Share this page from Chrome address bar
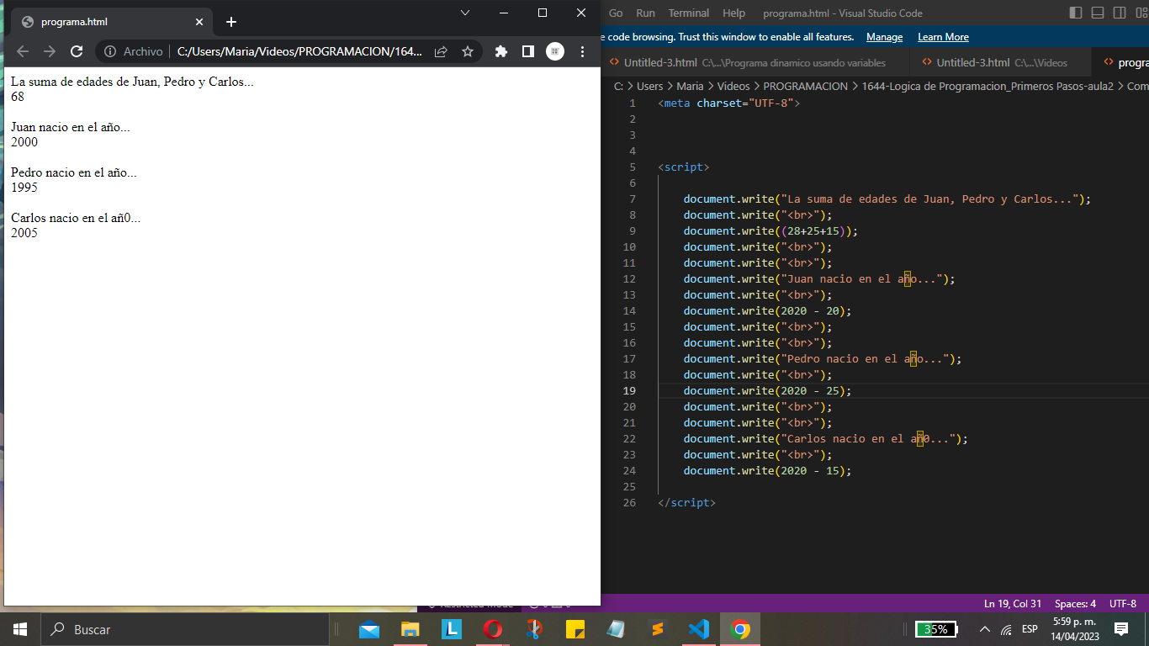The height and width of the screenshot is (646, 1149). click(x=441, y=51)
